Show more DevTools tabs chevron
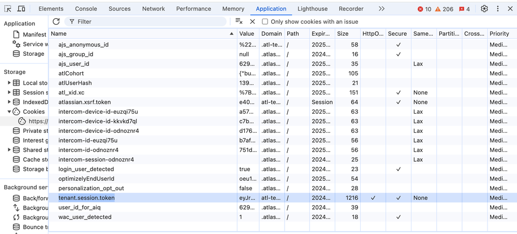The image size is (517, 234). pyautogui.click(x=381, y=9)
